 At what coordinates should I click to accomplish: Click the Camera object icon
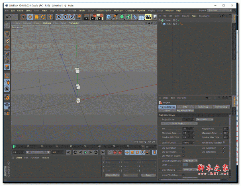click(148, 17)
